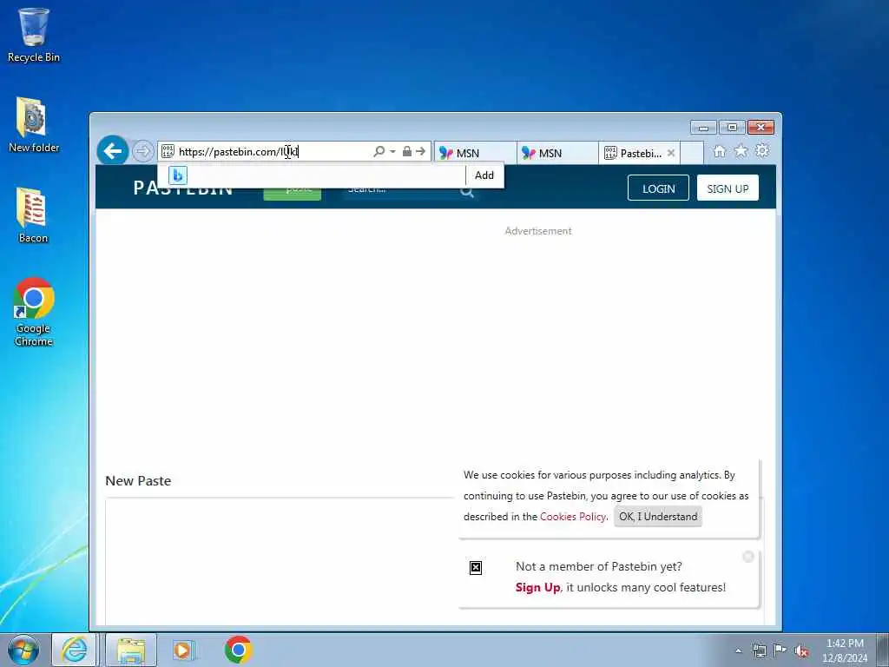Viewport: 889px width, 667px height.
Task: Click the Go arrow in address bar
Action: click(x=420, y=151)
